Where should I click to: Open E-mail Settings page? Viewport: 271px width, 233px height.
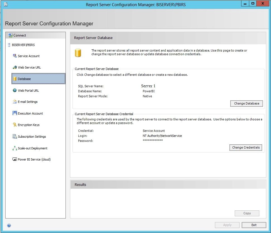point(28,102)
